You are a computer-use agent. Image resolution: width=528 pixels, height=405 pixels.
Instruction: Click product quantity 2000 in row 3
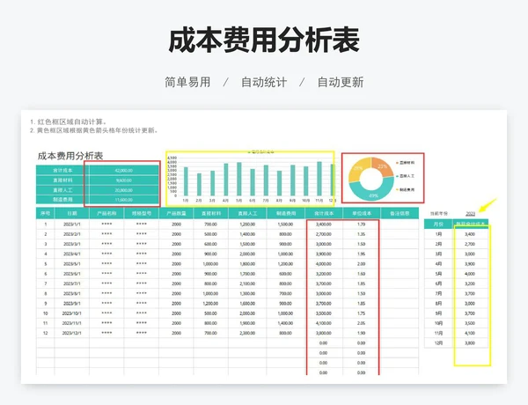176,244
